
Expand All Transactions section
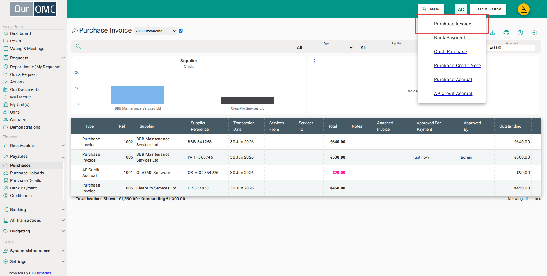pos(33,220)
